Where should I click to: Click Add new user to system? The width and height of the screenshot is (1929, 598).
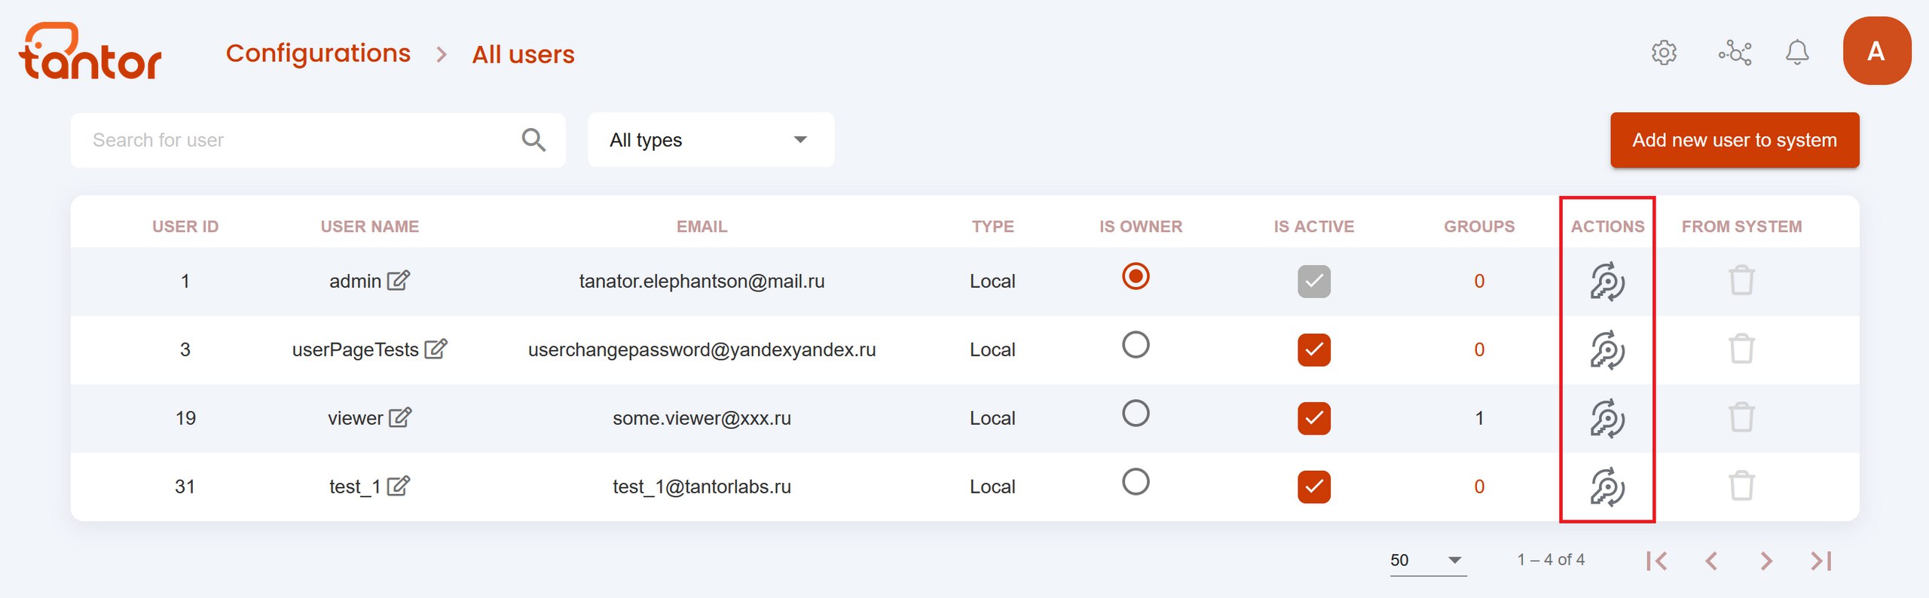click(1735, 140)
